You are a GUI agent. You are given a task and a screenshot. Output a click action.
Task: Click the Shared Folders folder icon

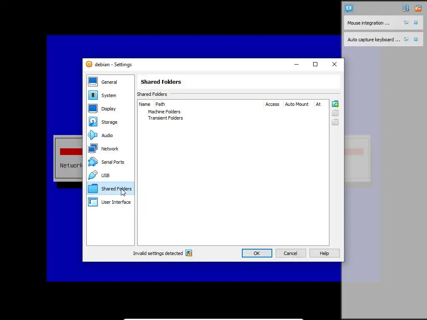(93, 188)
